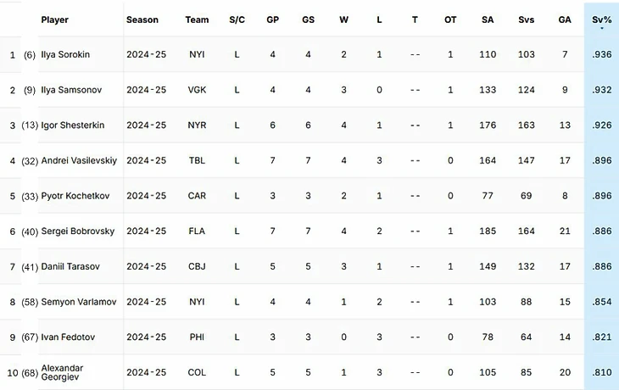This screenshot has width=619, height=390.
Task: Open Sergei Bobrovsky player link
Action: pos(78,231)
